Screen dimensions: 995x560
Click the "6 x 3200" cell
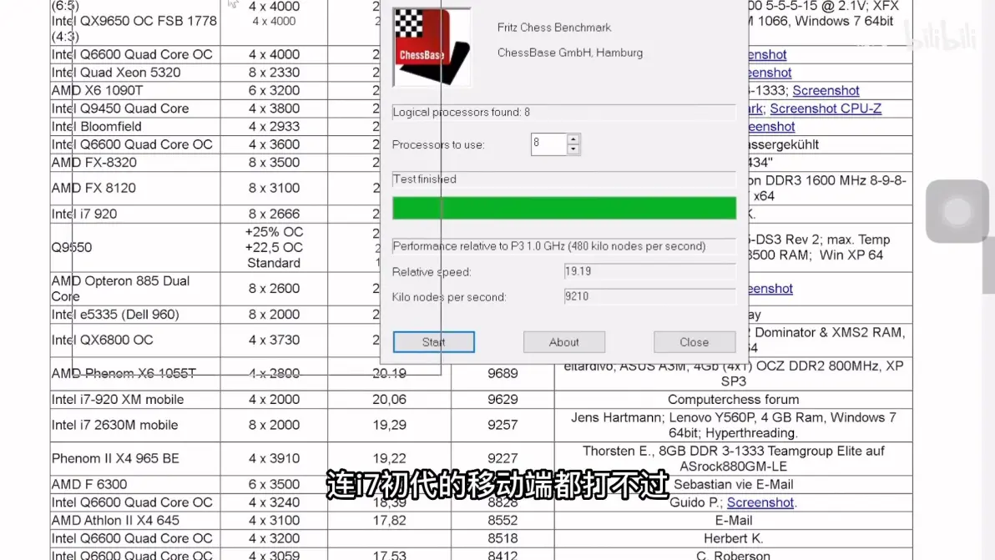(x=274, y=91)
